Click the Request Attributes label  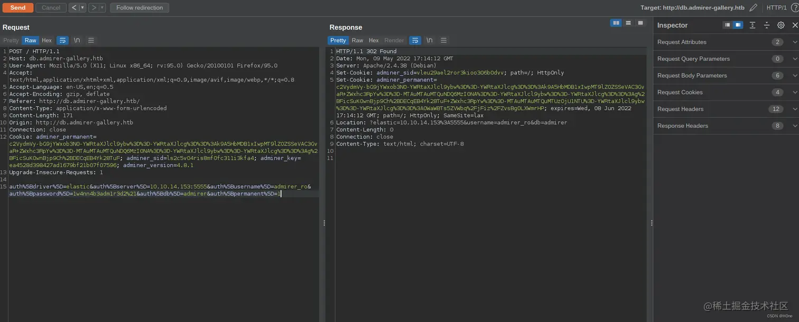click(x=682, y=42)
